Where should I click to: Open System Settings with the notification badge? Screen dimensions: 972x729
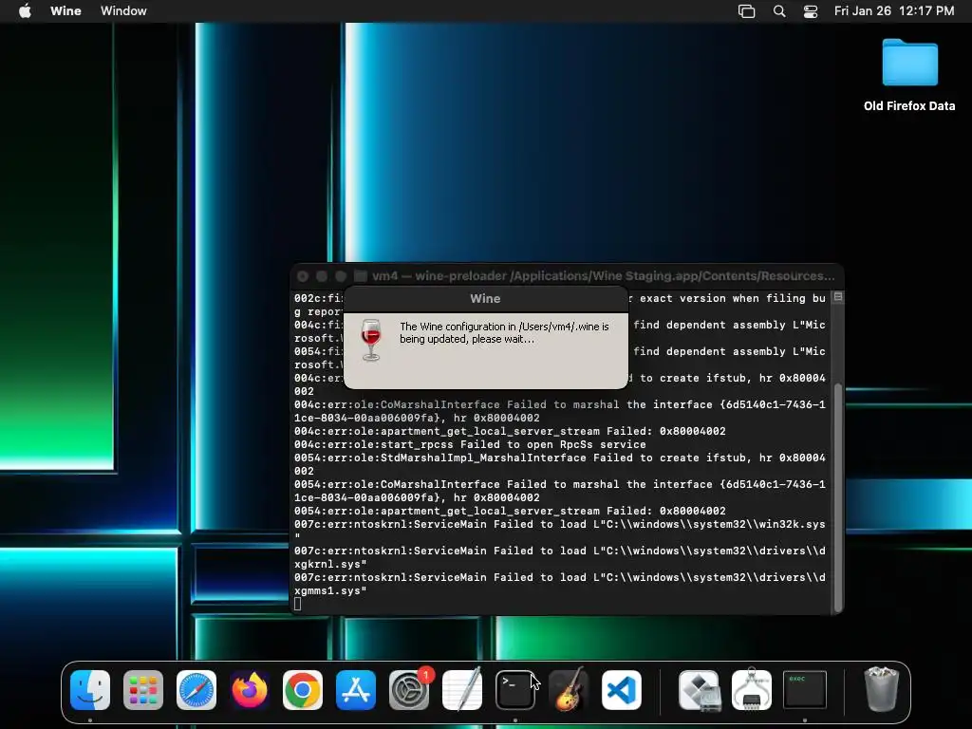coord(409,690)
